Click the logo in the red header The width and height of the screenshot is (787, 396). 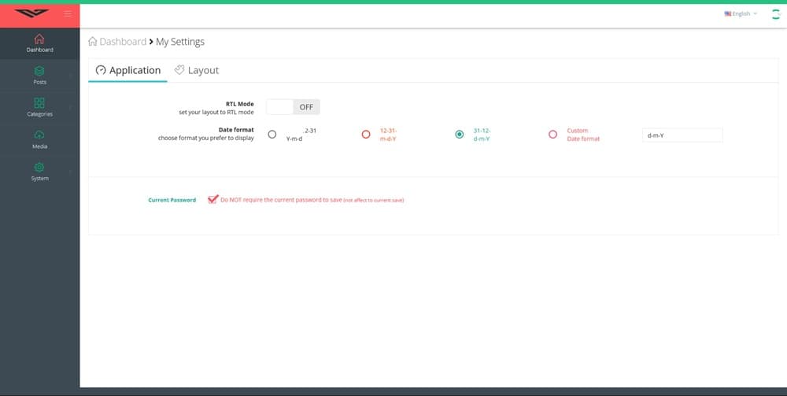(31, 13)
